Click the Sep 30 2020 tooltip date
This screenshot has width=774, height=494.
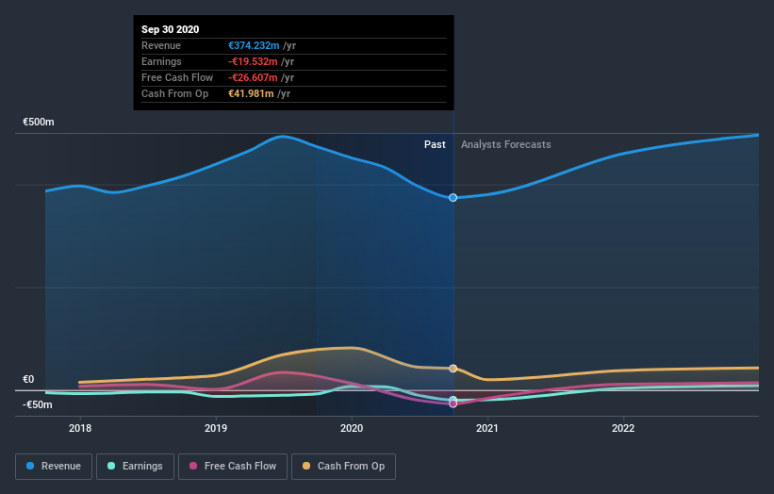click(171, 29)
